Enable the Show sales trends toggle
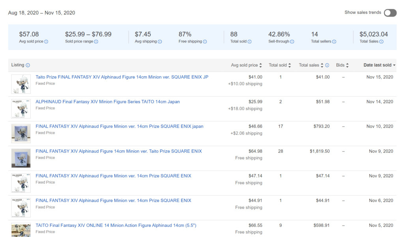 [x=390, y=13]
